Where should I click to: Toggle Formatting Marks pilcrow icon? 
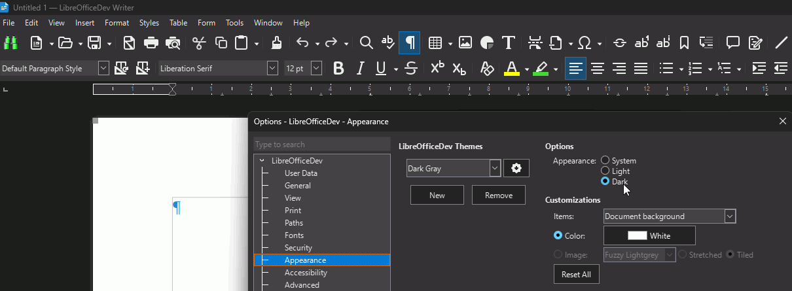pos(410,43)
